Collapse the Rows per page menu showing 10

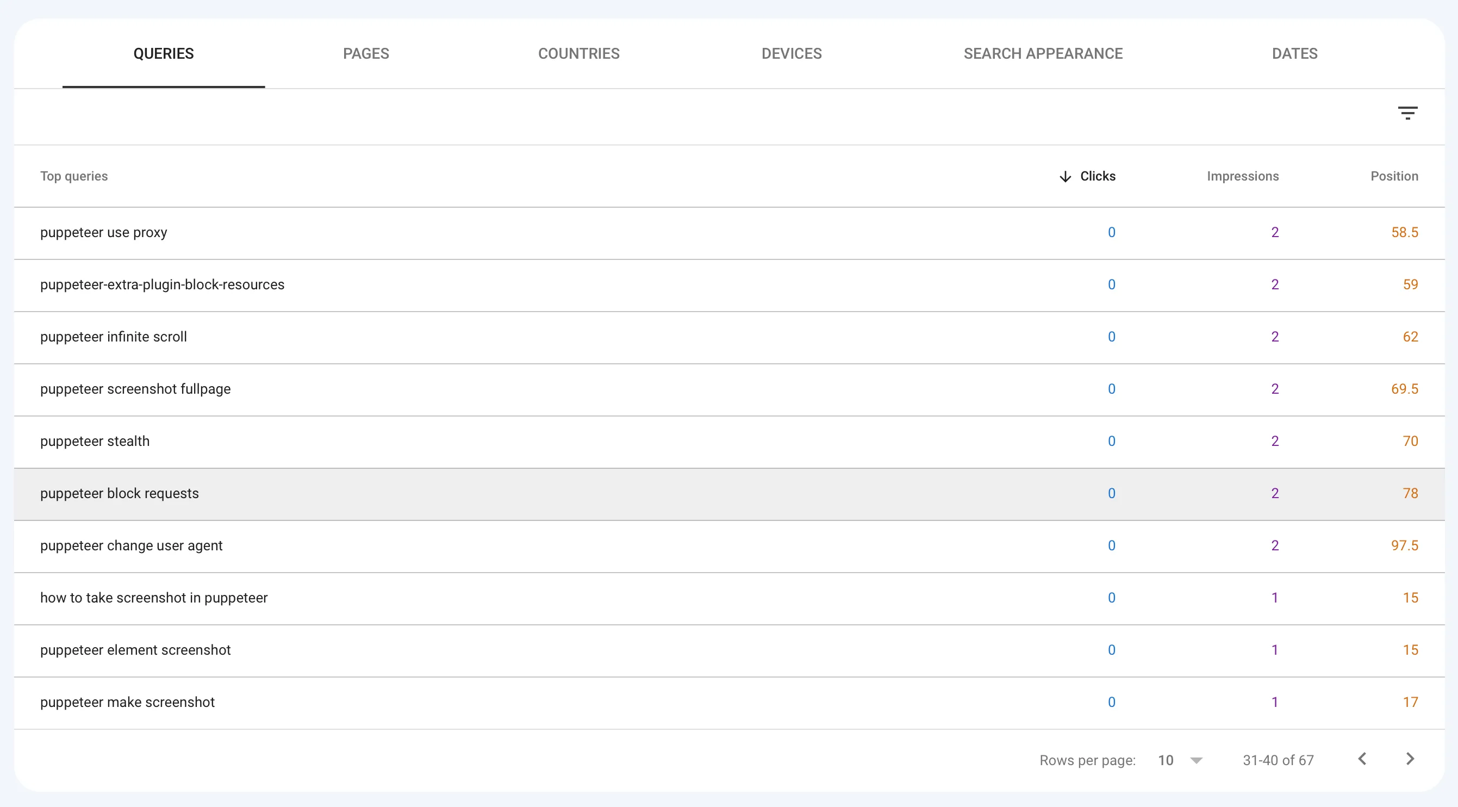pos(1179,760)
